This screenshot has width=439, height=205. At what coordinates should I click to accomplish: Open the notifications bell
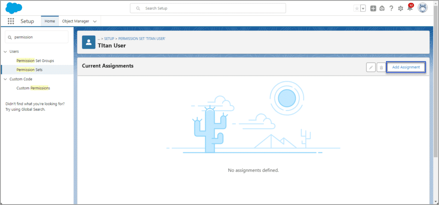[x=410, y=8]
